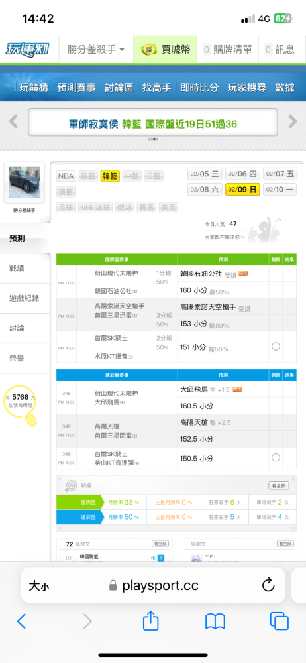Screen dimensions: 306x663
Task: Select the 韓籃 league filter
Action: coord(111,176)
